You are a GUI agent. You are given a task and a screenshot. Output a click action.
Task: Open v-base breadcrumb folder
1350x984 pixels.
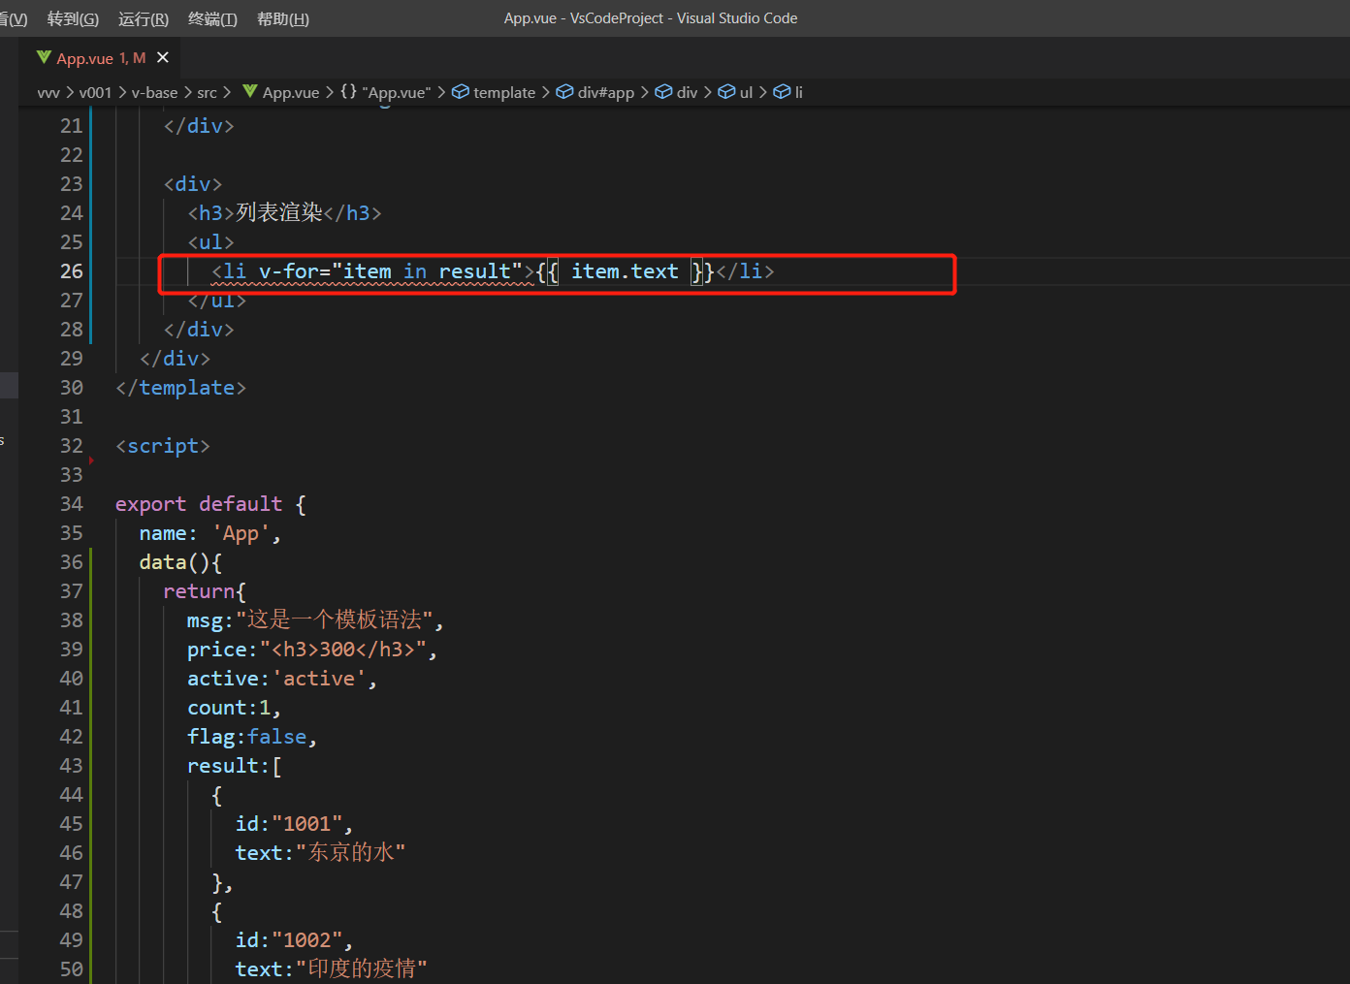click(154, 92)
